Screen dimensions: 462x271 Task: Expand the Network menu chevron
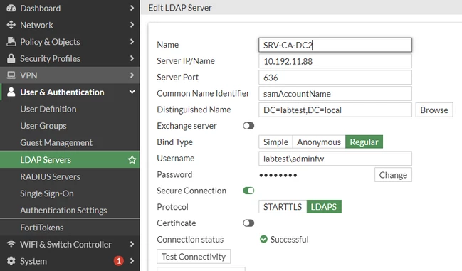click(132, 25)
